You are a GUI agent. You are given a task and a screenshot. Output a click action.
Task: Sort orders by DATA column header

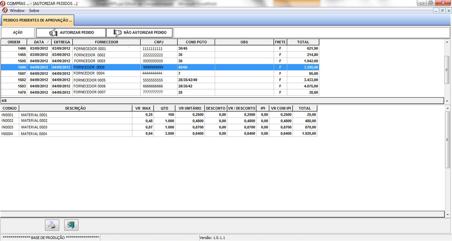click(x=39, y=42)
